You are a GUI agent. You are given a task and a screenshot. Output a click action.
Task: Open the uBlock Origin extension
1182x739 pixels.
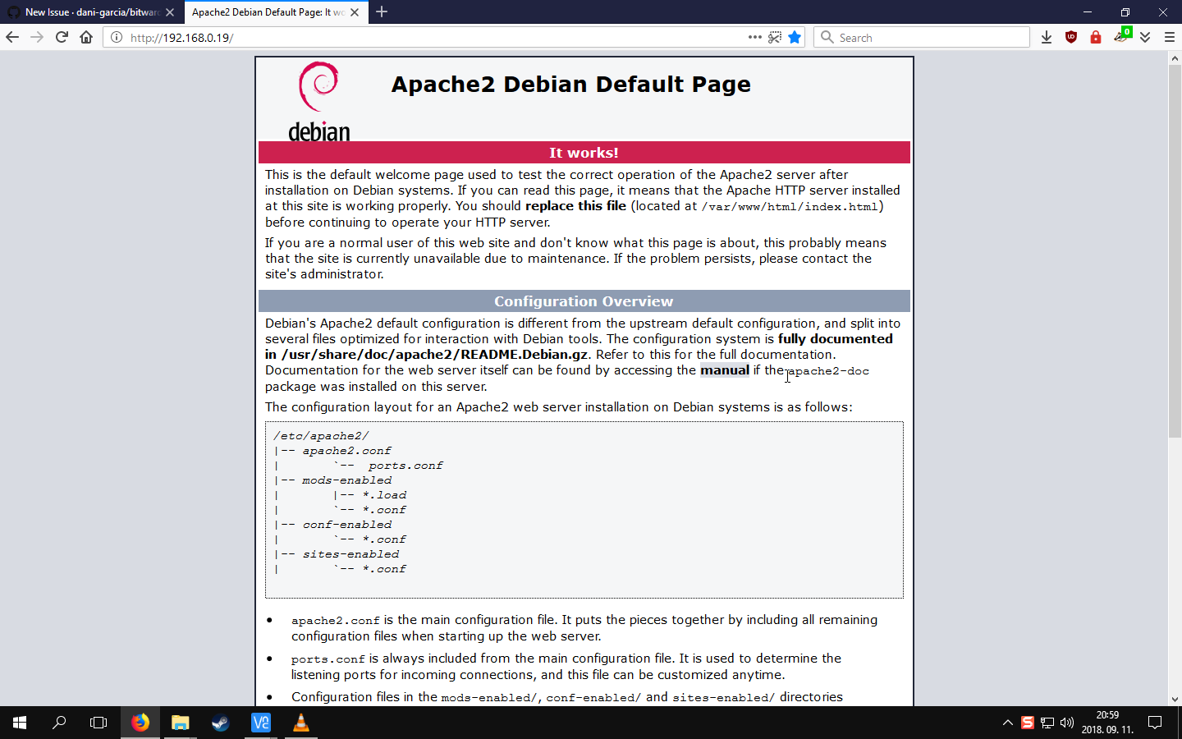tap(1071, 37)
